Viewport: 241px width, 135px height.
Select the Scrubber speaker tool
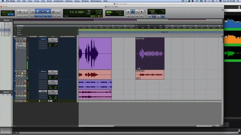point(53,12)
